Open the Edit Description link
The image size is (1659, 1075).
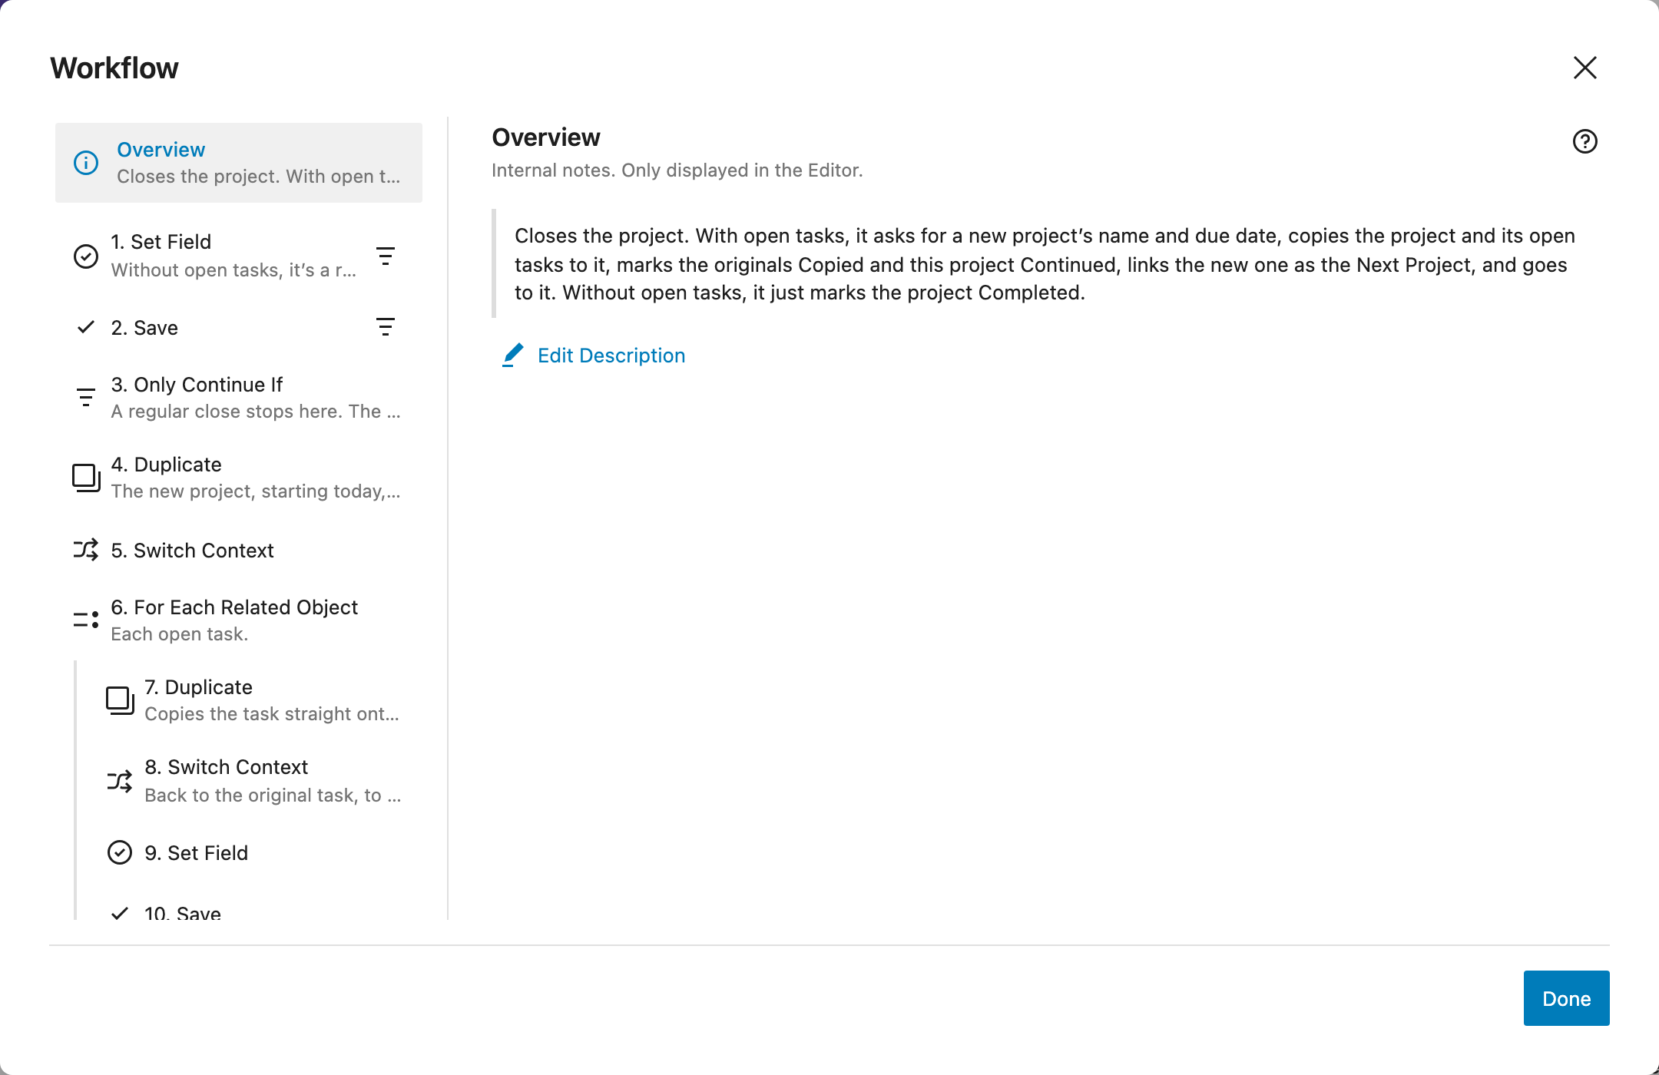point(611,356)
